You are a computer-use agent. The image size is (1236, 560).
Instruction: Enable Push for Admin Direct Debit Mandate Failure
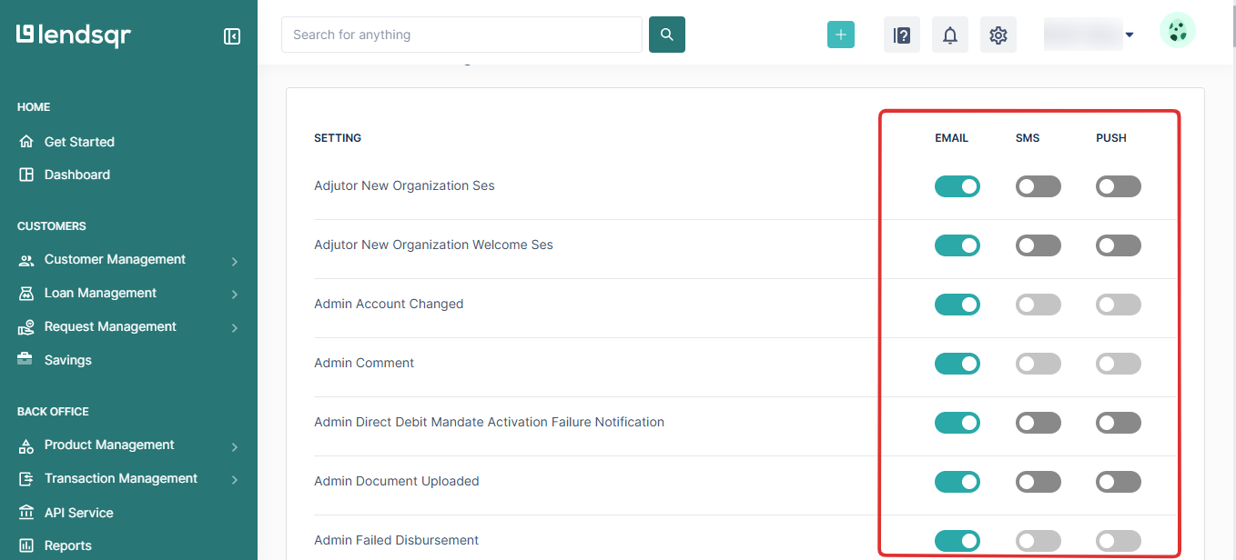(1119, 423)
